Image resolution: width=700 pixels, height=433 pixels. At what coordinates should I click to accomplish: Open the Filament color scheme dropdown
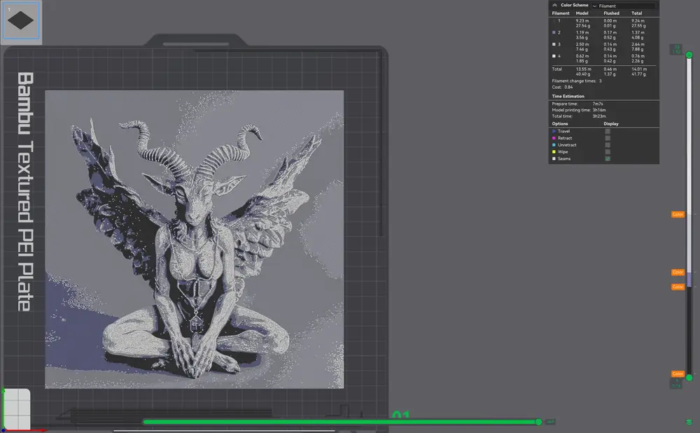coord(623,6)
